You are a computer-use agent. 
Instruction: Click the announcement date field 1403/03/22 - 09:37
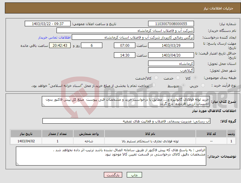coord(48,24)
